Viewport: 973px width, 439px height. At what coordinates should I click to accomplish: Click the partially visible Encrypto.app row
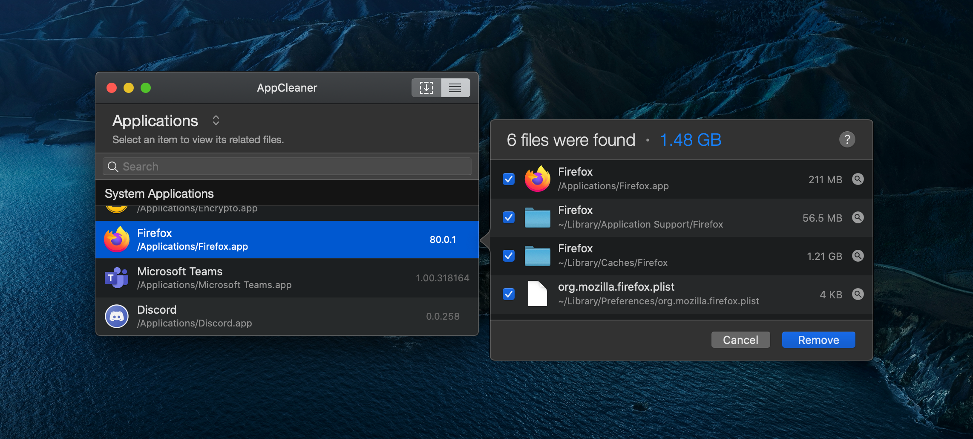pos(287,213)
